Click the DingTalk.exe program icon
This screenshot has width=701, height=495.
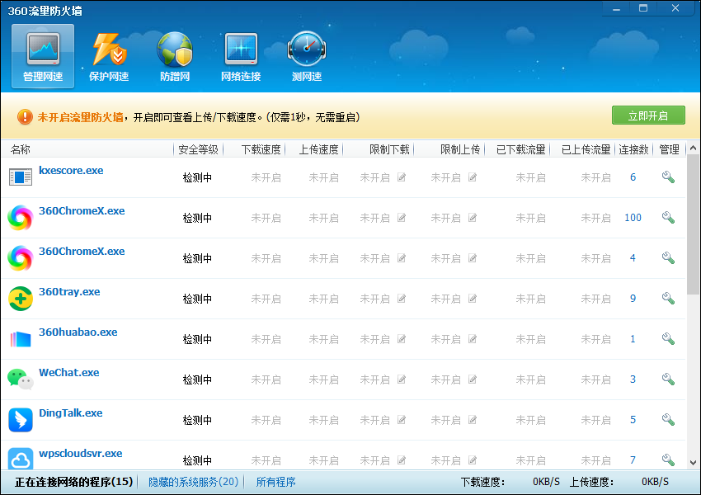click(x=21, y=419)
